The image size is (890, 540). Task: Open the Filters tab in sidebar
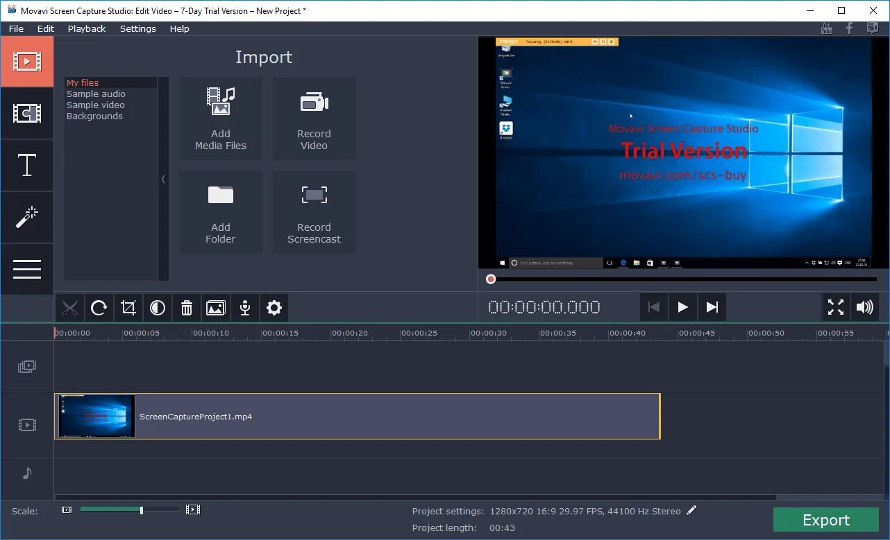click(x=26, y=113)
